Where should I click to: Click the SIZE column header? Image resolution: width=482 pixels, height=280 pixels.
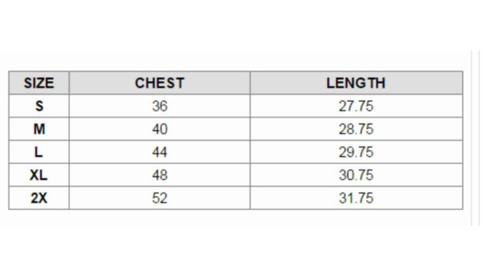pos(39,83)
